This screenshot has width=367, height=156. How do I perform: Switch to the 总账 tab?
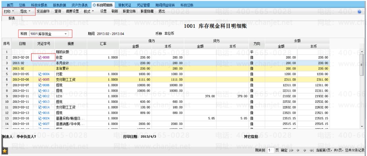point(22,5)
